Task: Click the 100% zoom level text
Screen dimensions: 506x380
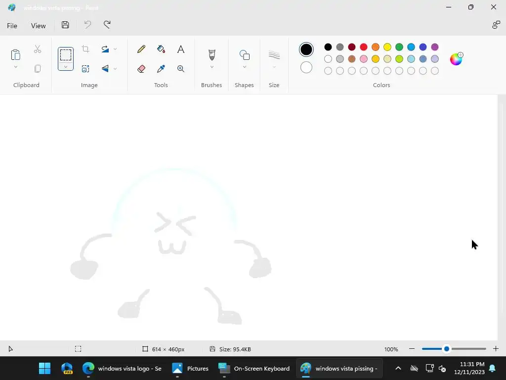Action: click(391, 349)
